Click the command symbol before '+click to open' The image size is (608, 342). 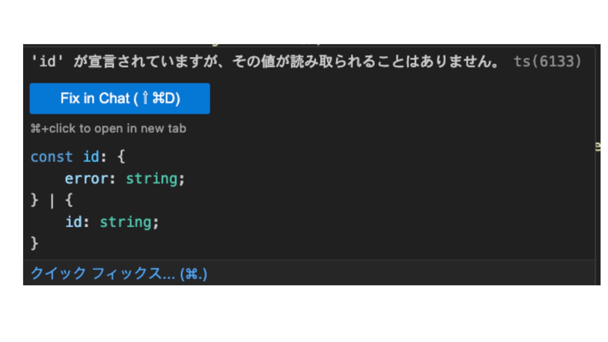coord(35,129)
